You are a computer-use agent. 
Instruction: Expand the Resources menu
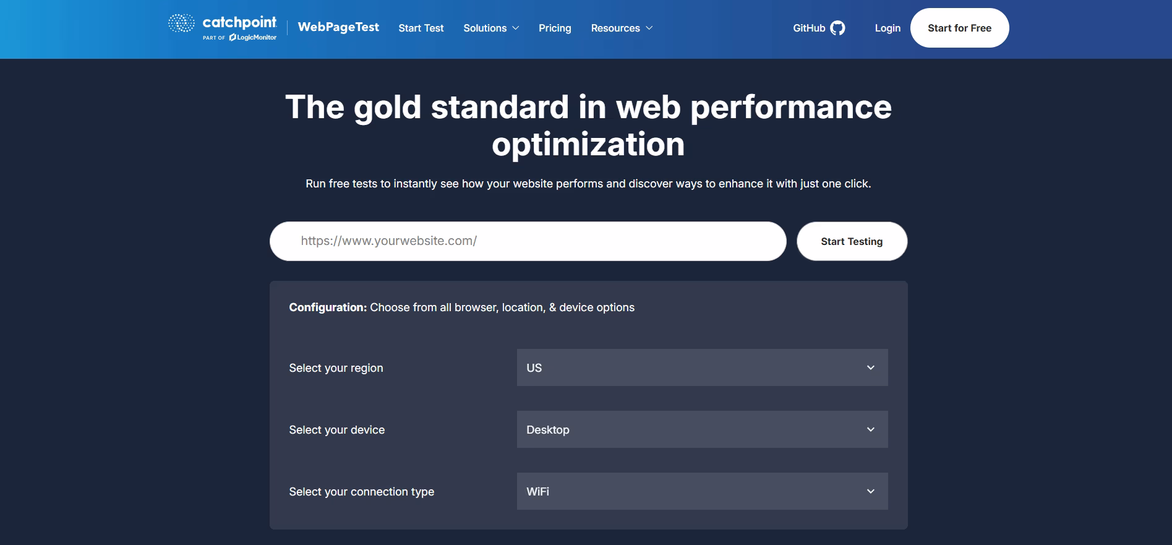tap(622, 28)
